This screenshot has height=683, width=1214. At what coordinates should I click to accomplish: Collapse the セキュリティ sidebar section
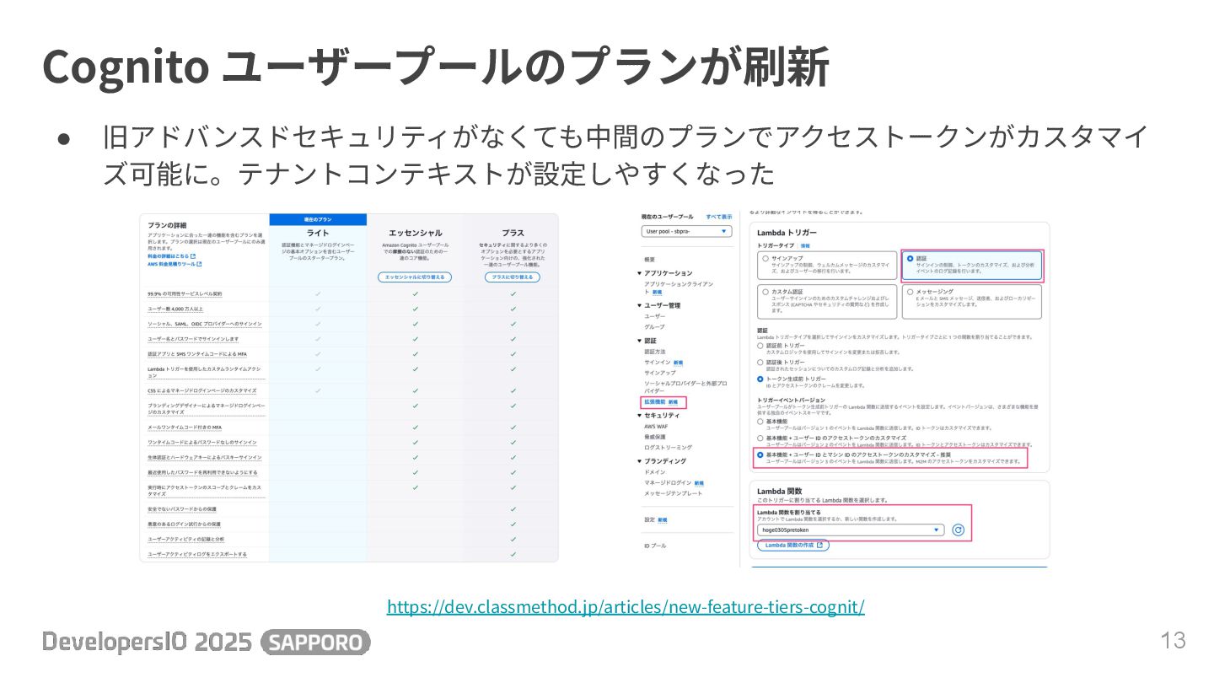[x=639, y=416]
